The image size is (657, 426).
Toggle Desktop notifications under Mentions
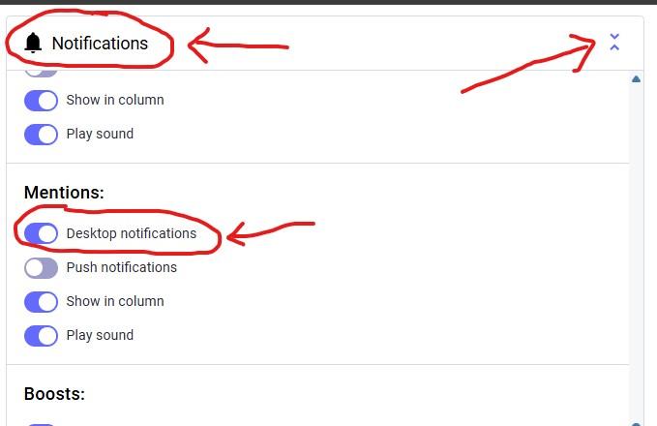pyautogui.click(x=41, y=233)
